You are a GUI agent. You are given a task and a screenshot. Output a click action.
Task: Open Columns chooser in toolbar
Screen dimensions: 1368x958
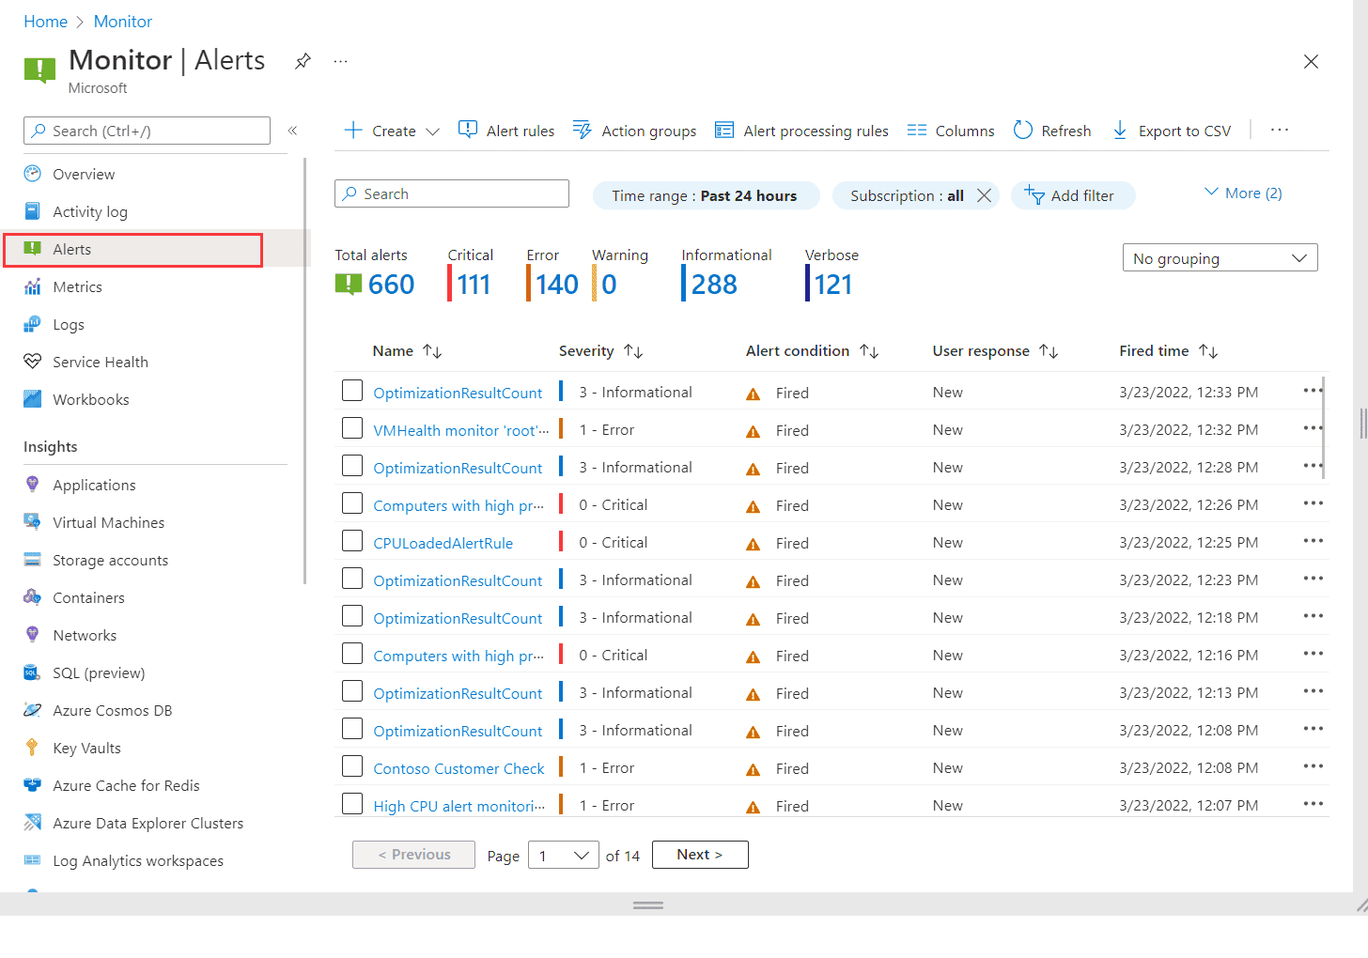(951, 131)
